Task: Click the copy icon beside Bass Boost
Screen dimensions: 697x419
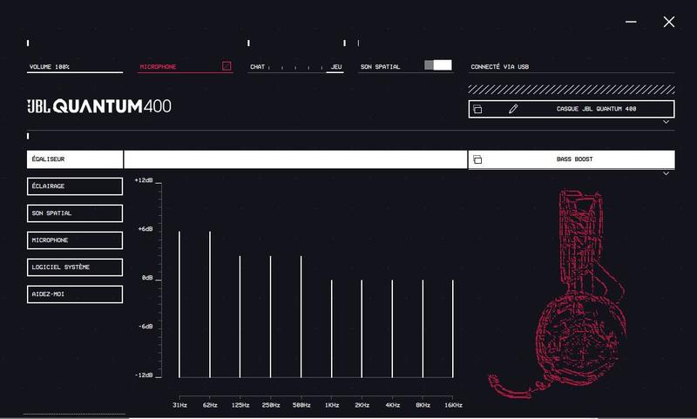Action: [x=477, y=160]
